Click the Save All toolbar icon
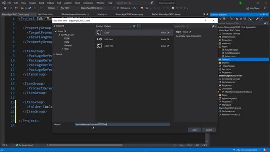270x152 pixels. [x=30, y=8]
